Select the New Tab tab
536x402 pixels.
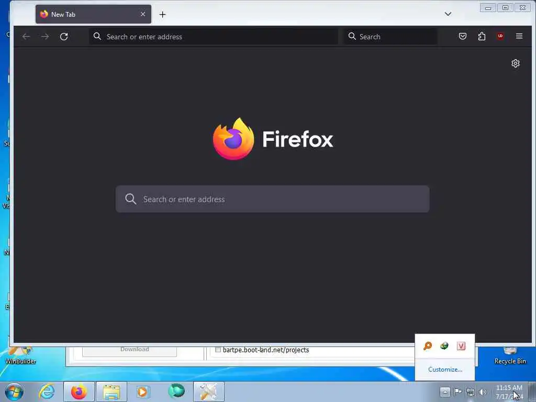coord(93,14)
